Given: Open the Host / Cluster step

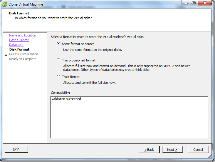Looking at the screenshot, I should (19, 40).
